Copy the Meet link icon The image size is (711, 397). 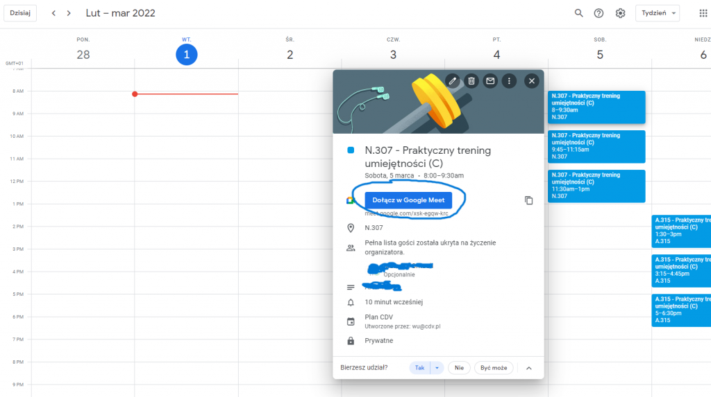(528, 200)
